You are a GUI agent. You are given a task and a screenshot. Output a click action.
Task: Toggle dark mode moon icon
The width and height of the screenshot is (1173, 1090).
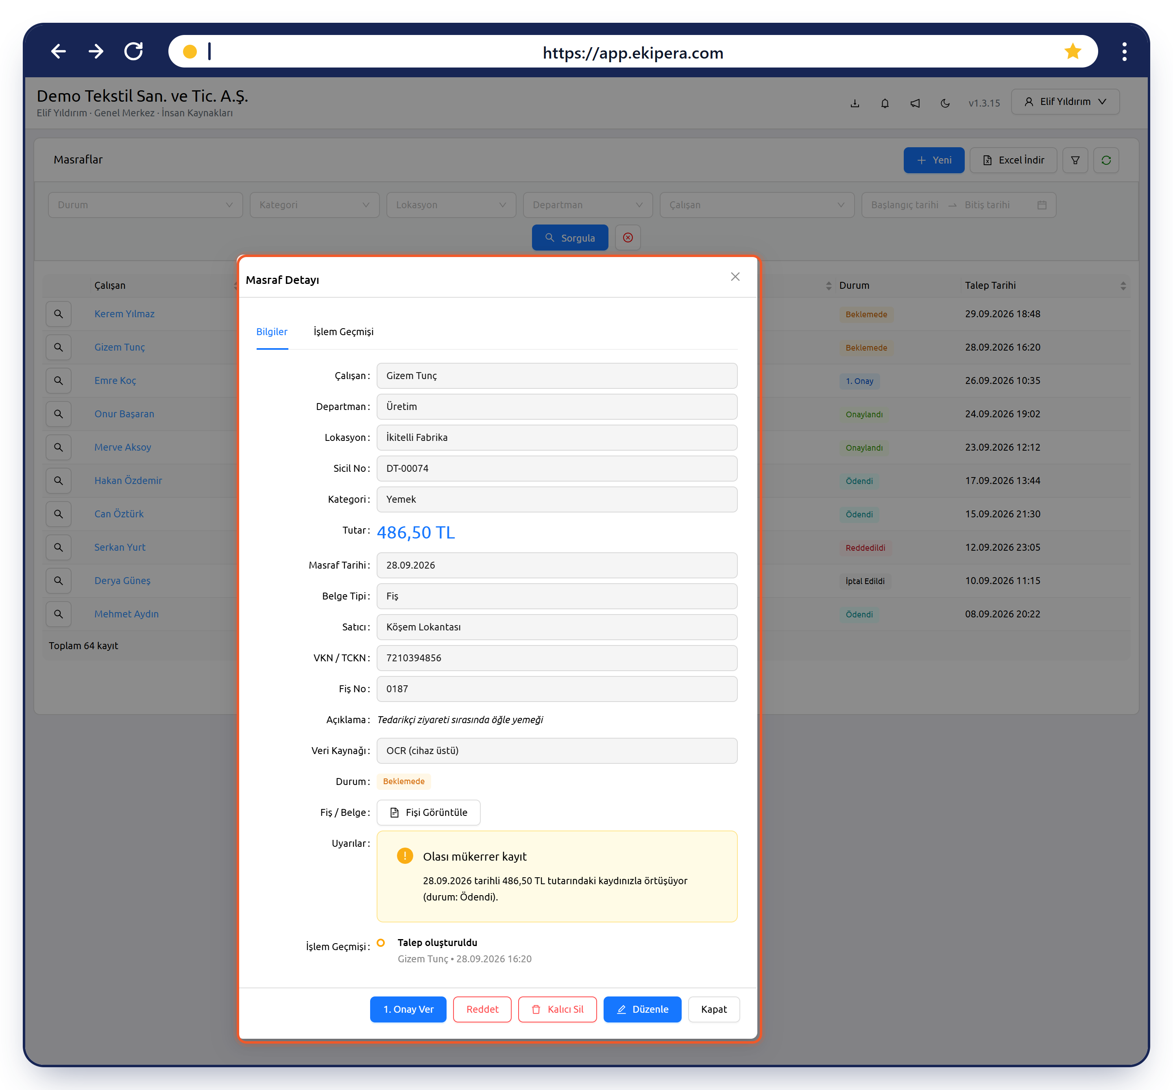[945, 103]
